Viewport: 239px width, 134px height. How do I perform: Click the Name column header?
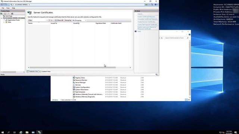[x=39, y=23]
